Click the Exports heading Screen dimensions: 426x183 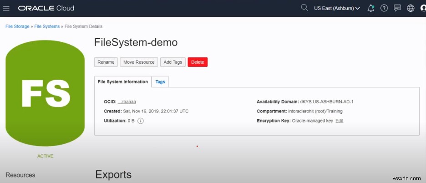pyautogui.click(x=113, y=174)
